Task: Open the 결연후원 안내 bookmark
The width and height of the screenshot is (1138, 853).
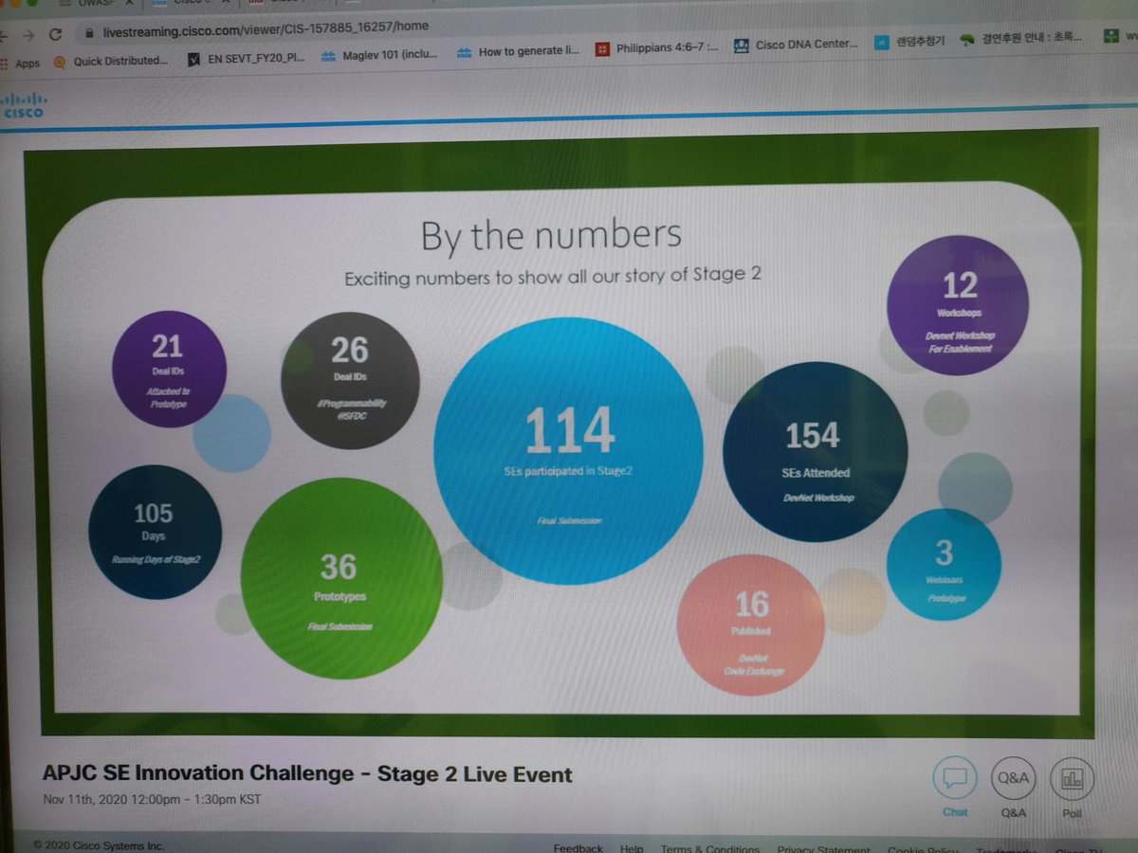Action: tap(1021, 40)
